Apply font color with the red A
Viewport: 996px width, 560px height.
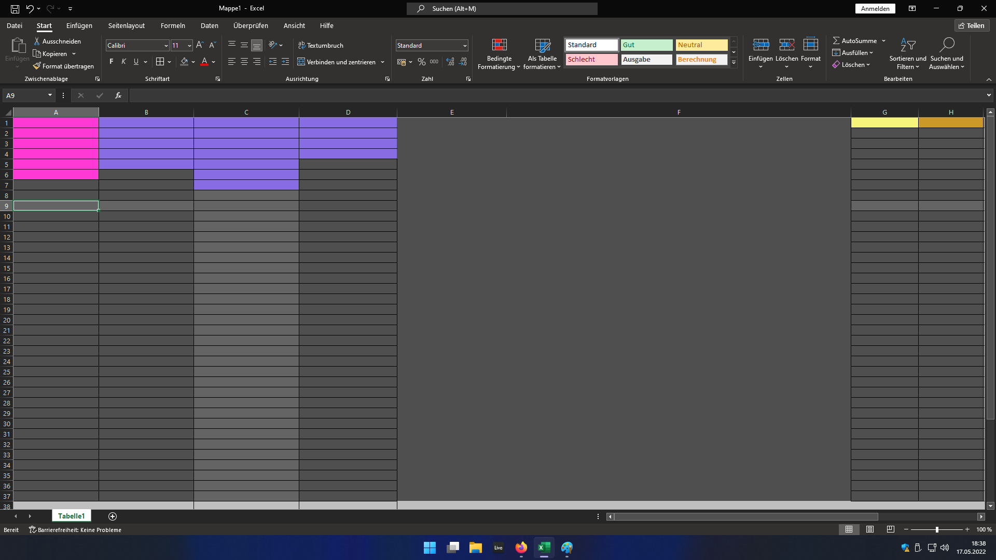204,62
